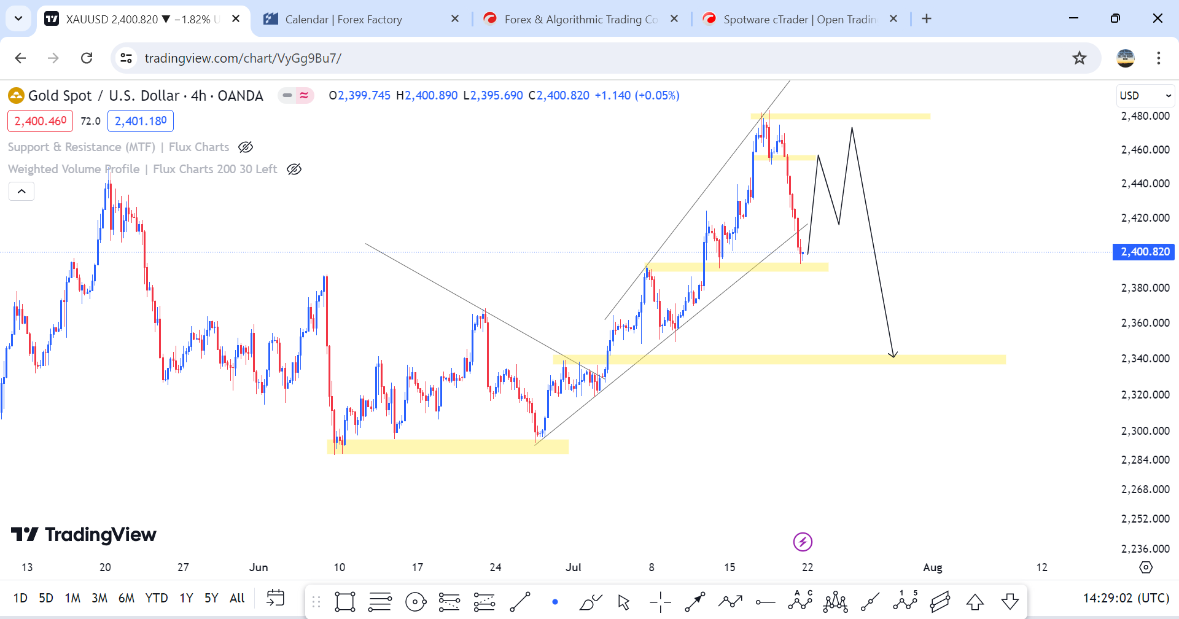Open the USD currency dropdown
The width and height of the screenshot is (1179, 619).
point(1145,96)
